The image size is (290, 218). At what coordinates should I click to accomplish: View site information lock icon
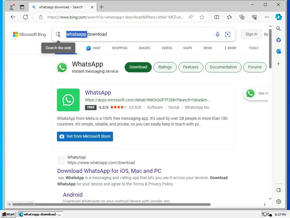41,17
